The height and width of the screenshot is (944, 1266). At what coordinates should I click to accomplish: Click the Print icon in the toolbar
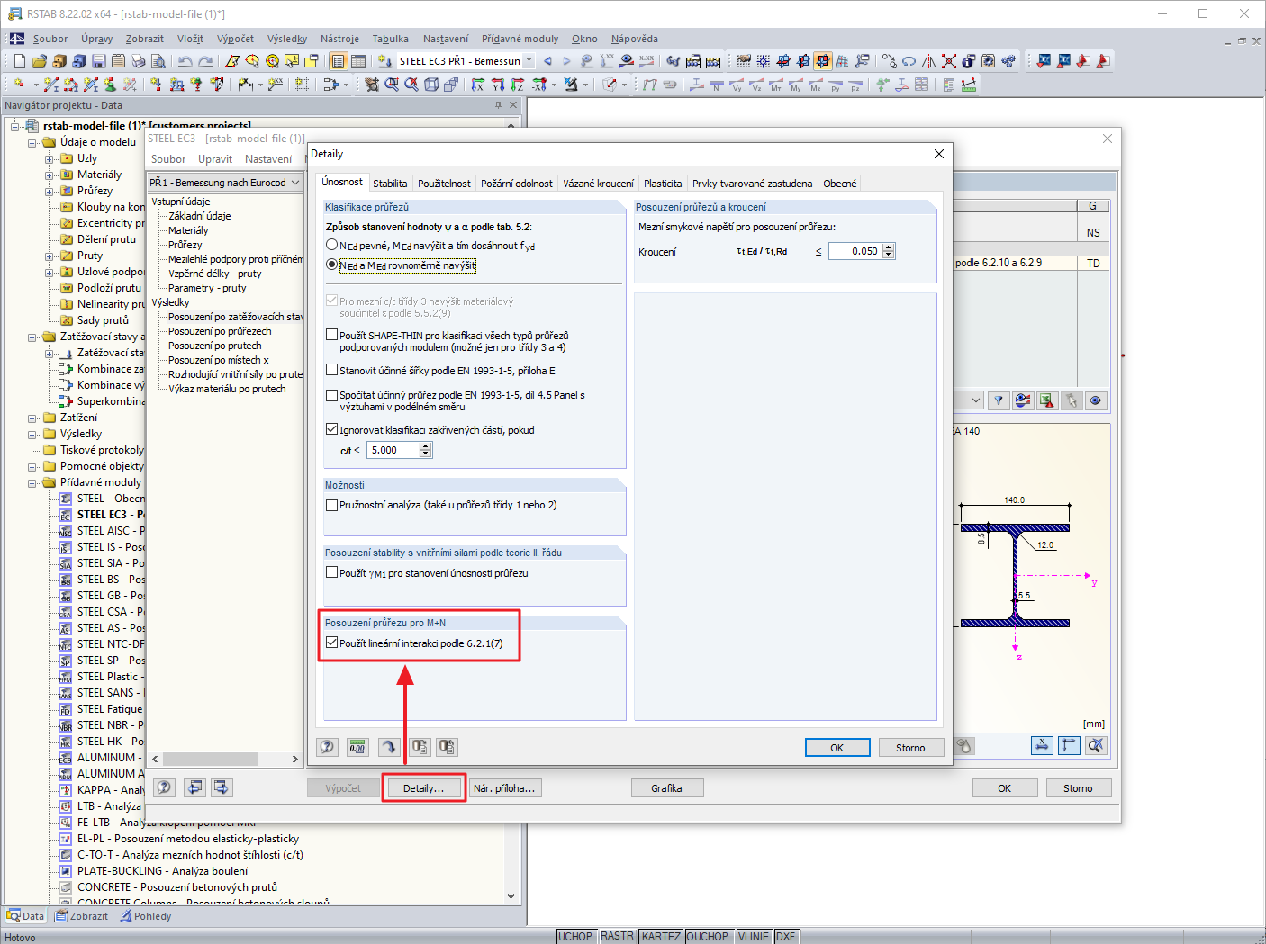pyautogui.click(x=138, y=61)
